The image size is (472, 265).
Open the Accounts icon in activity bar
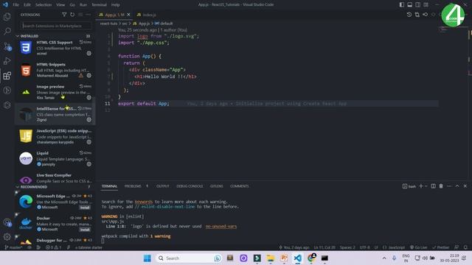7,222
